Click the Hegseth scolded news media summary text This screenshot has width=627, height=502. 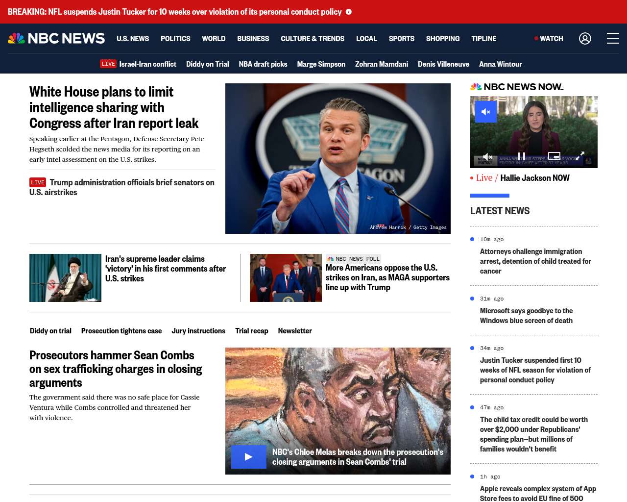tap(117, 149)
